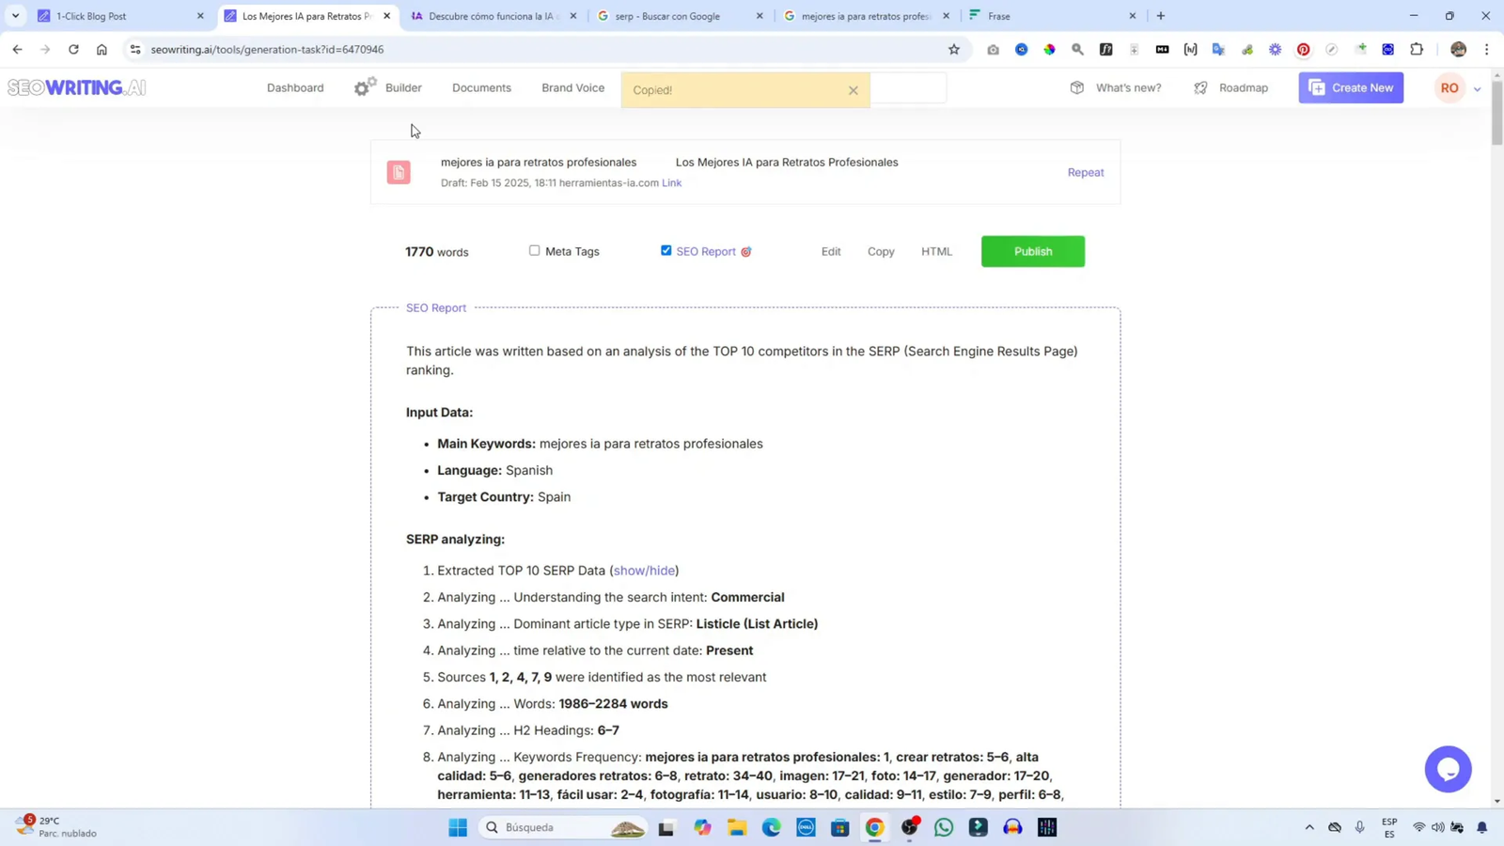Toggle show/hide for TOP 10 SERP Data
Screen dimensions: 1504x846
(x=644, y=571)
